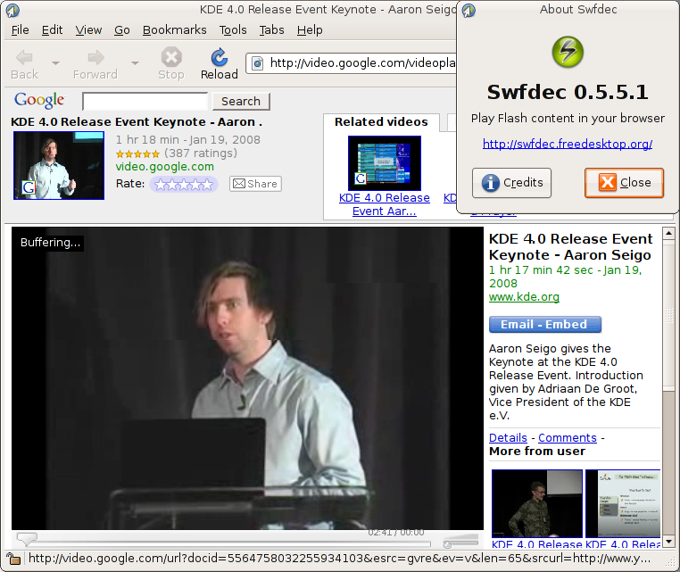Viewport: 680px width, 572px height.
Task: Open the File menu
Action: pos(20,30)
